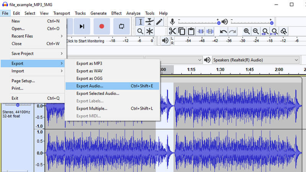Click the Undo arrow icon
This screenshot has width=306, height=172.
point(223,31)
